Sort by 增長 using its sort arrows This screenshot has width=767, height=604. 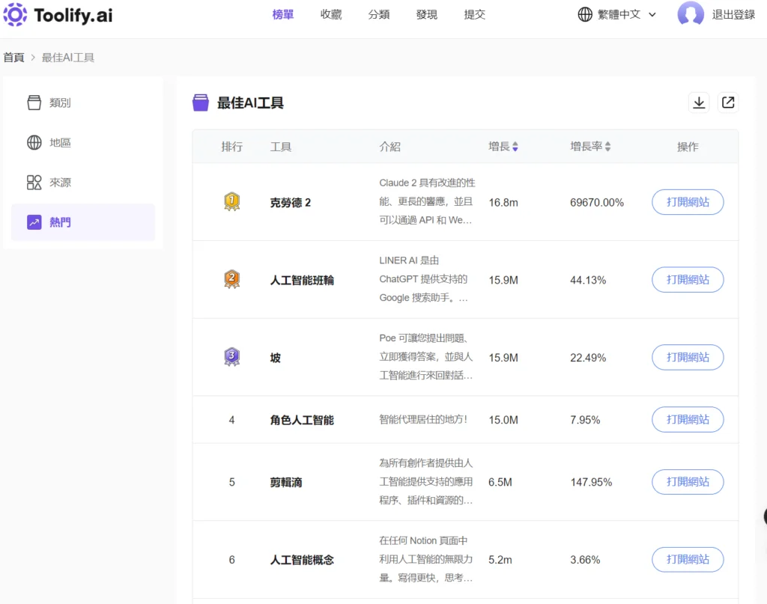515,147
